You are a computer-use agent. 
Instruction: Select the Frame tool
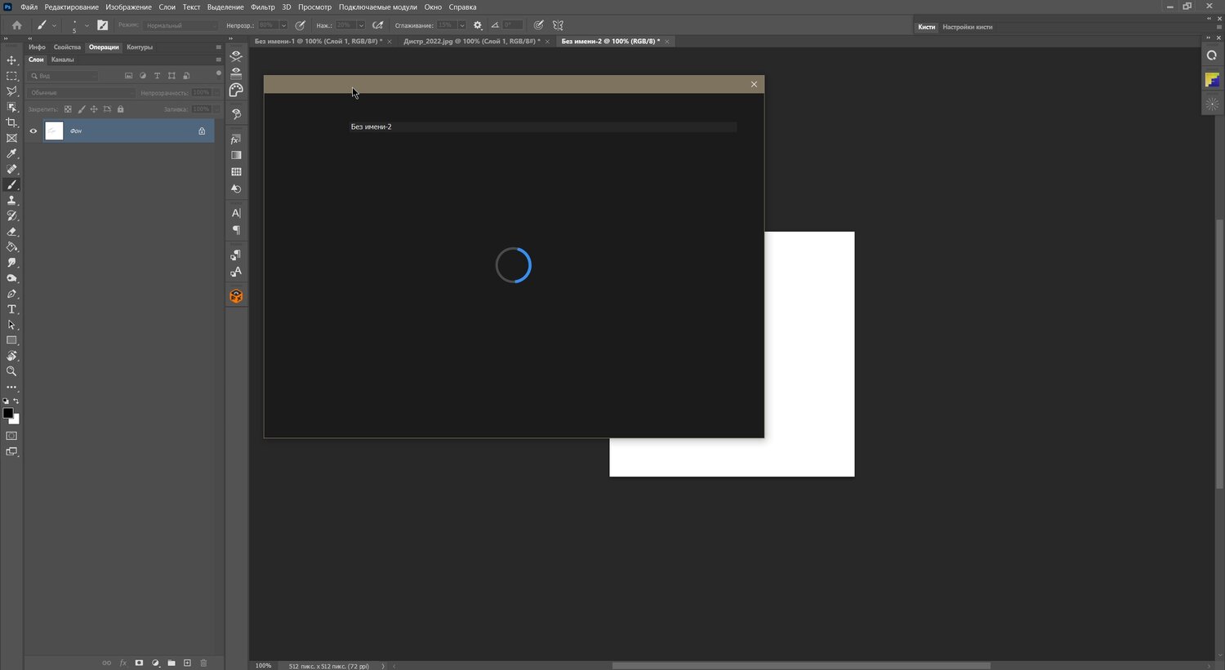(11, 138)
